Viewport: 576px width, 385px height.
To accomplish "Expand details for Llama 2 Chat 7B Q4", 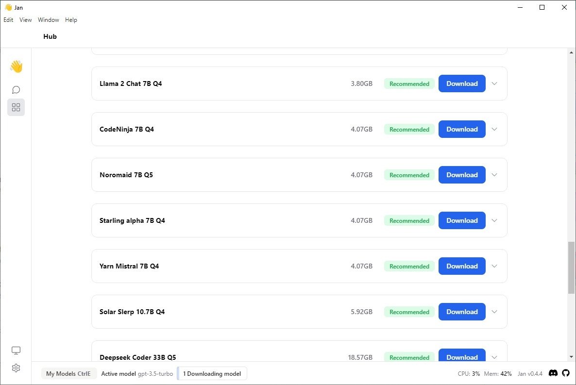I will point(494,84).
